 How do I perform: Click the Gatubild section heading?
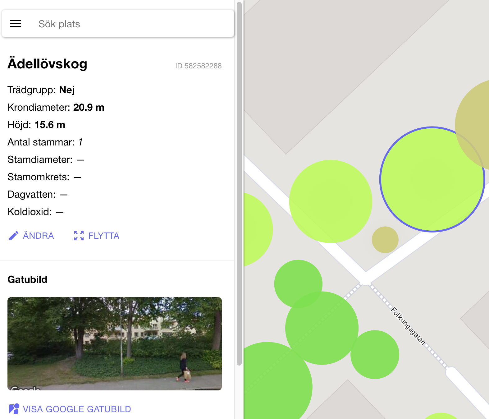27,279
